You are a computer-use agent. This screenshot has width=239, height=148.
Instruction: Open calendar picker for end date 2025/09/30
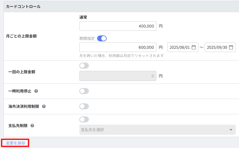(x=231, y=47)
